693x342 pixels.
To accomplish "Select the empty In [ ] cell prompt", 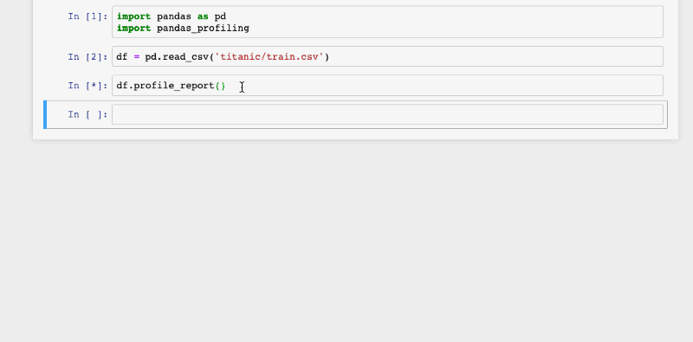I will click(x=87, y=114).
